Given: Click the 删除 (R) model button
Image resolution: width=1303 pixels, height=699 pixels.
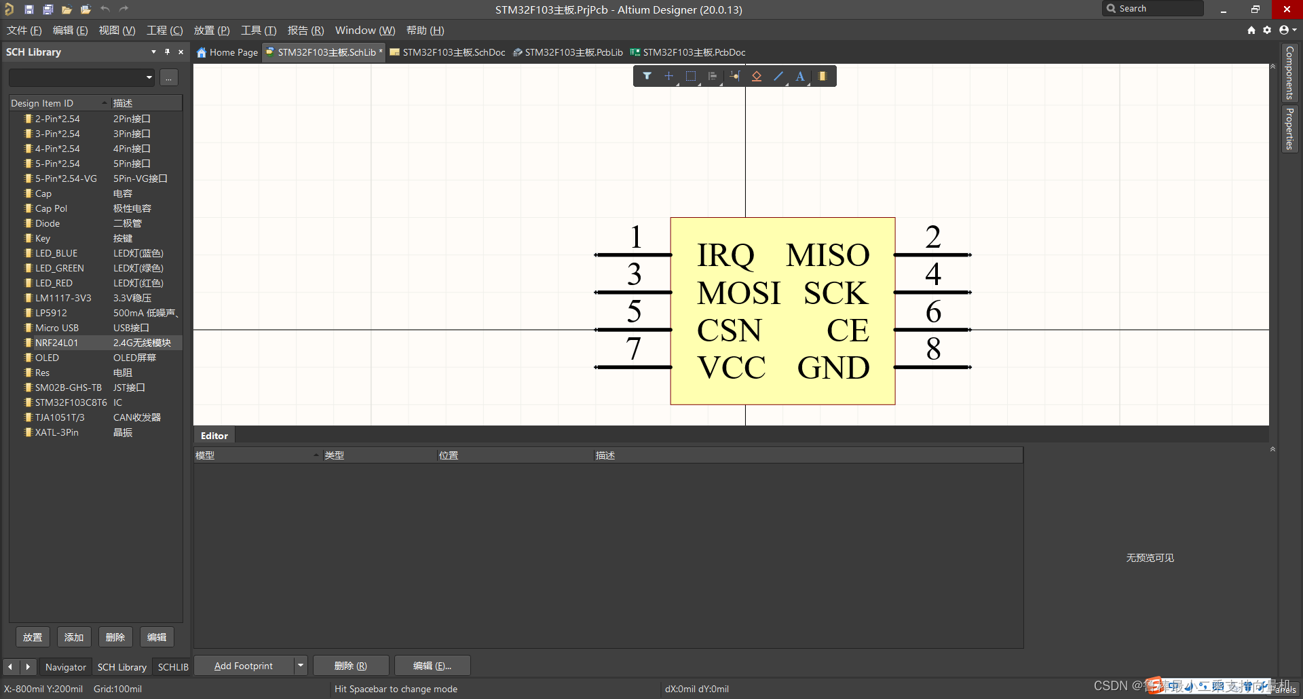Looking at the screenshot, I should pyautogui.click(x=351, y=666).
